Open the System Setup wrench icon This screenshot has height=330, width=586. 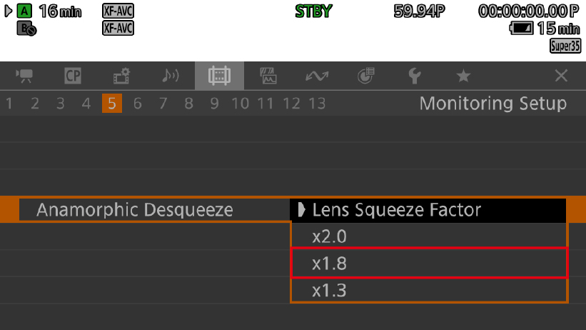414,76
